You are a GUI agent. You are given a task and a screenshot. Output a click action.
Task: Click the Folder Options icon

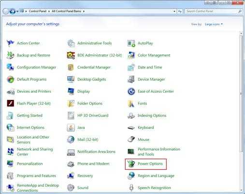click(x=71, y=103)
